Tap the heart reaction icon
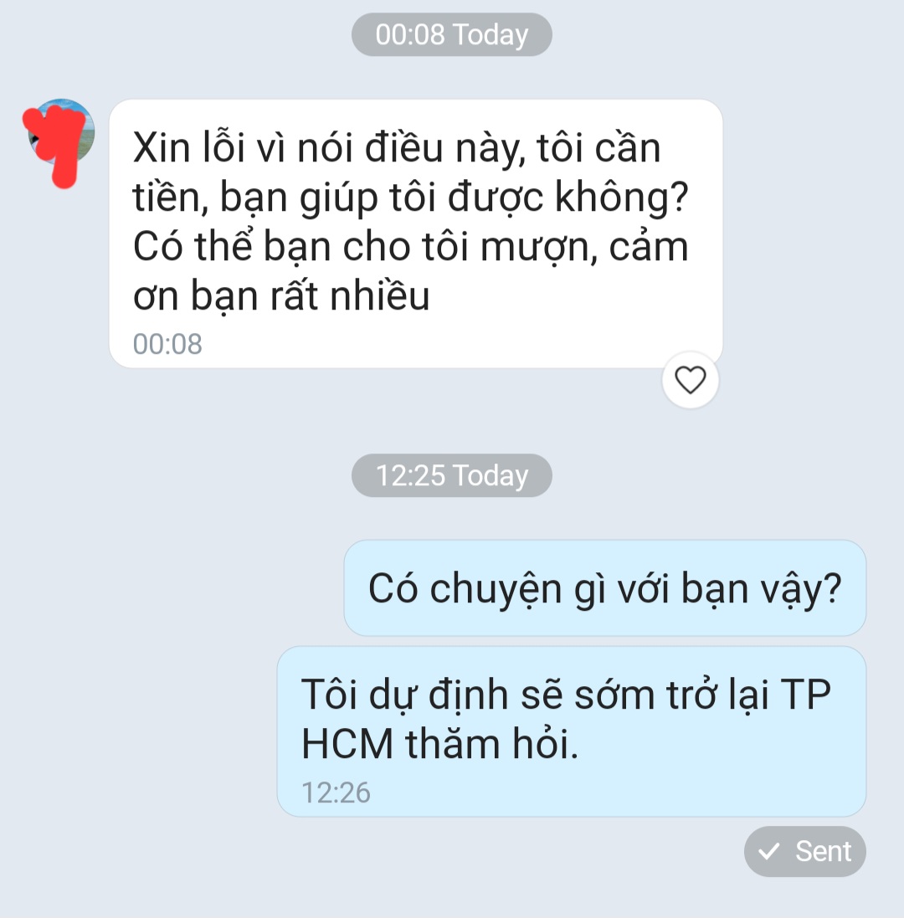Screen dimensions: 904x918 point(691,380)
